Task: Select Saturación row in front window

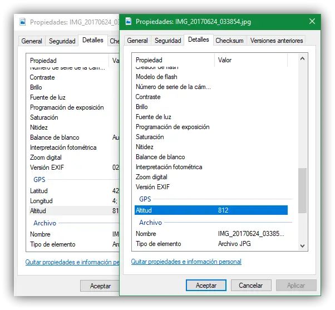Action: coord(211,137)
